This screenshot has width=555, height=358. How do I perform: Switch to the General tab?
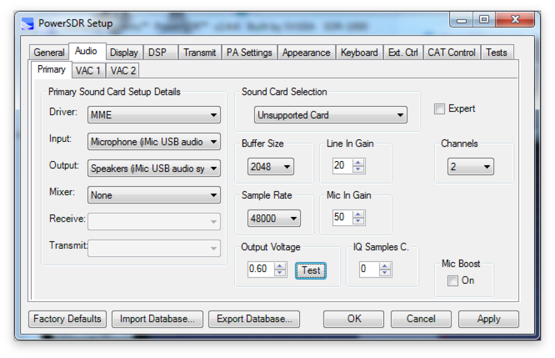pyautogui.click(x=49, y=53)
